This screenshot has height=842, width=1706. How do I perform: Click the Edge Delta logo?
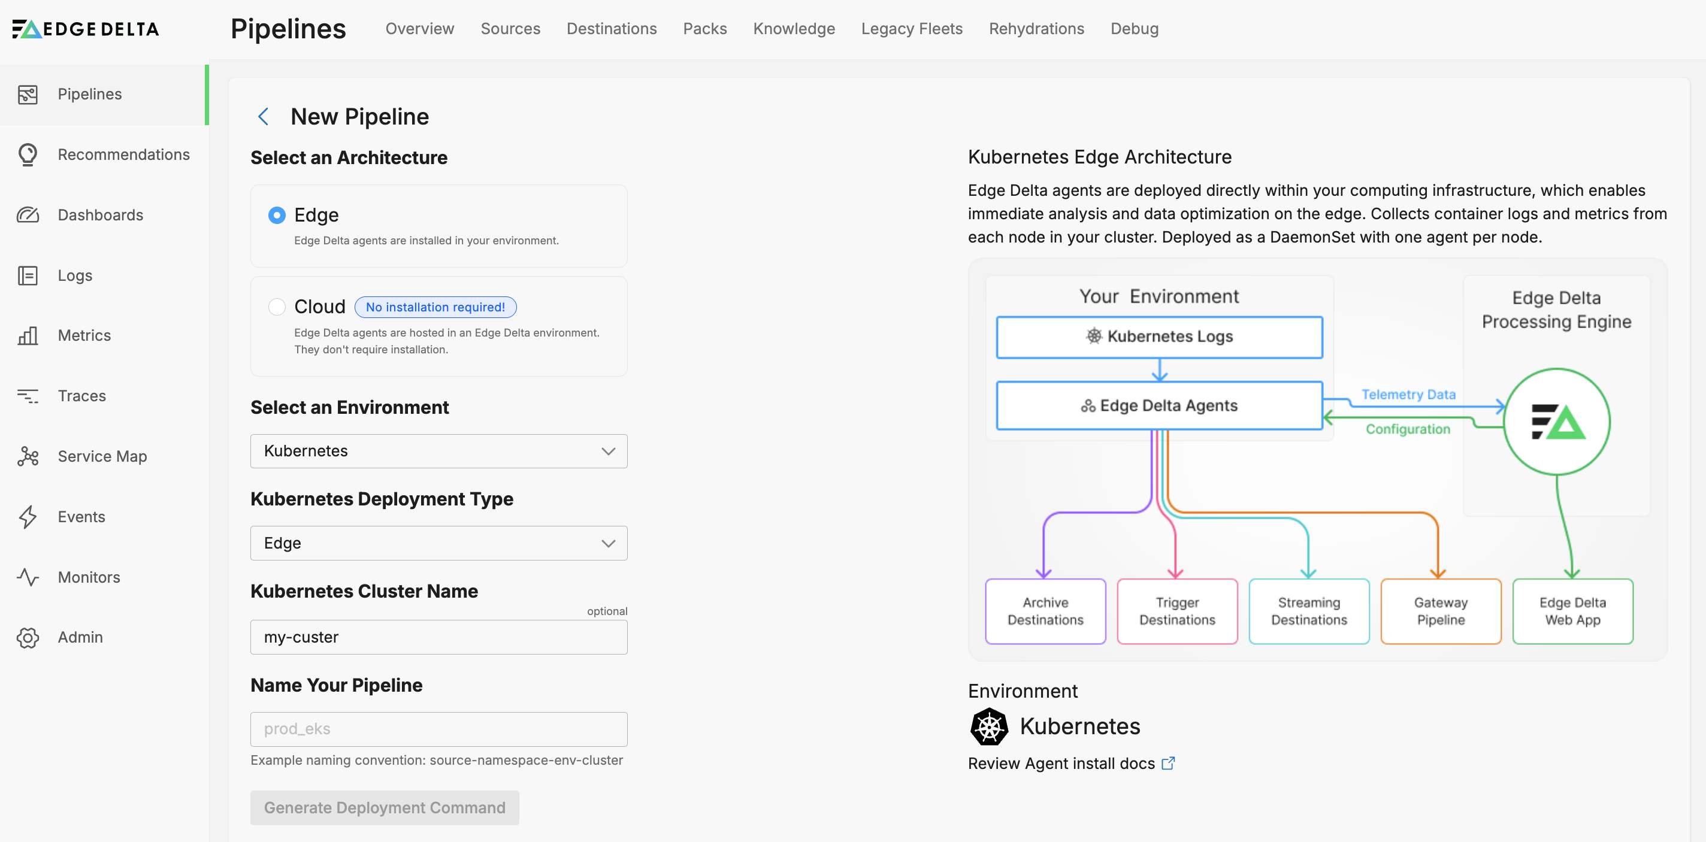tap(86, 29)
